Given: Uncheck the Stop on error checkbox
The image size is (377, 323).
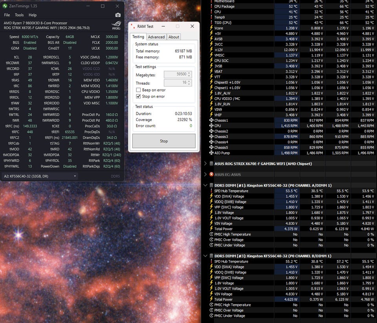Looking at the screenshot, I should click(x=138, y=96).
